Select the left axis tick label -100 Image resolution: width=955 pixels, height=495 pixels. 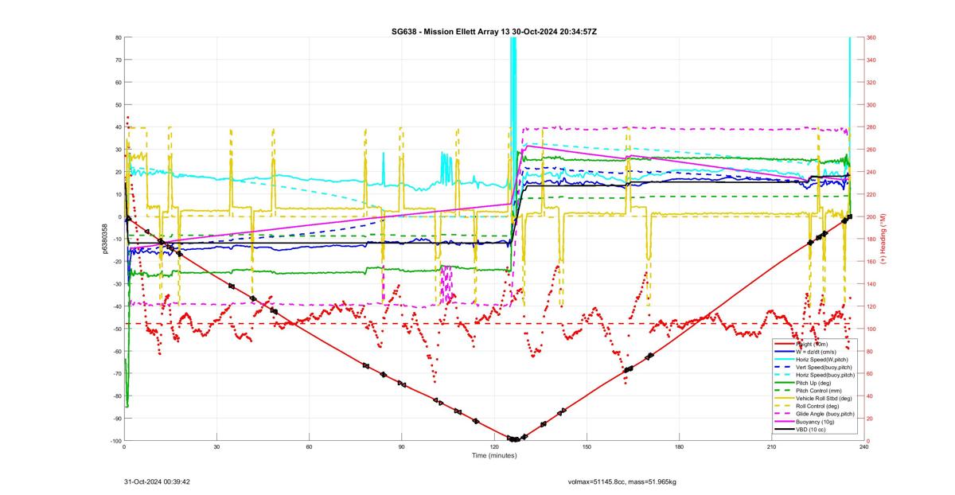coord(115,441)
